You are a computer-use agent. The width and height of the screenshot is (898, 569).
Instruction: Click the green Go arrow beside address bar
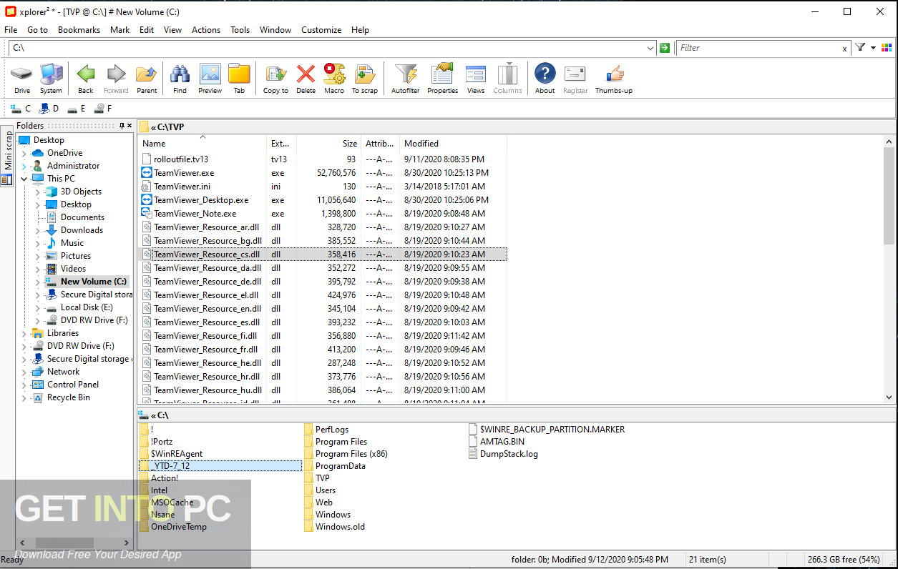665,48
